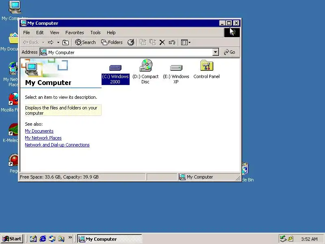The image size is (325, 244).
Task: Select the (E:) Windows XP drive icon
Action: (x=176, y=74)
